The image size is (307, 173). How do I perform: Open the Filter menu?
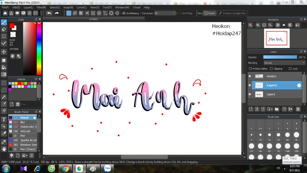[x=41, y=8]
